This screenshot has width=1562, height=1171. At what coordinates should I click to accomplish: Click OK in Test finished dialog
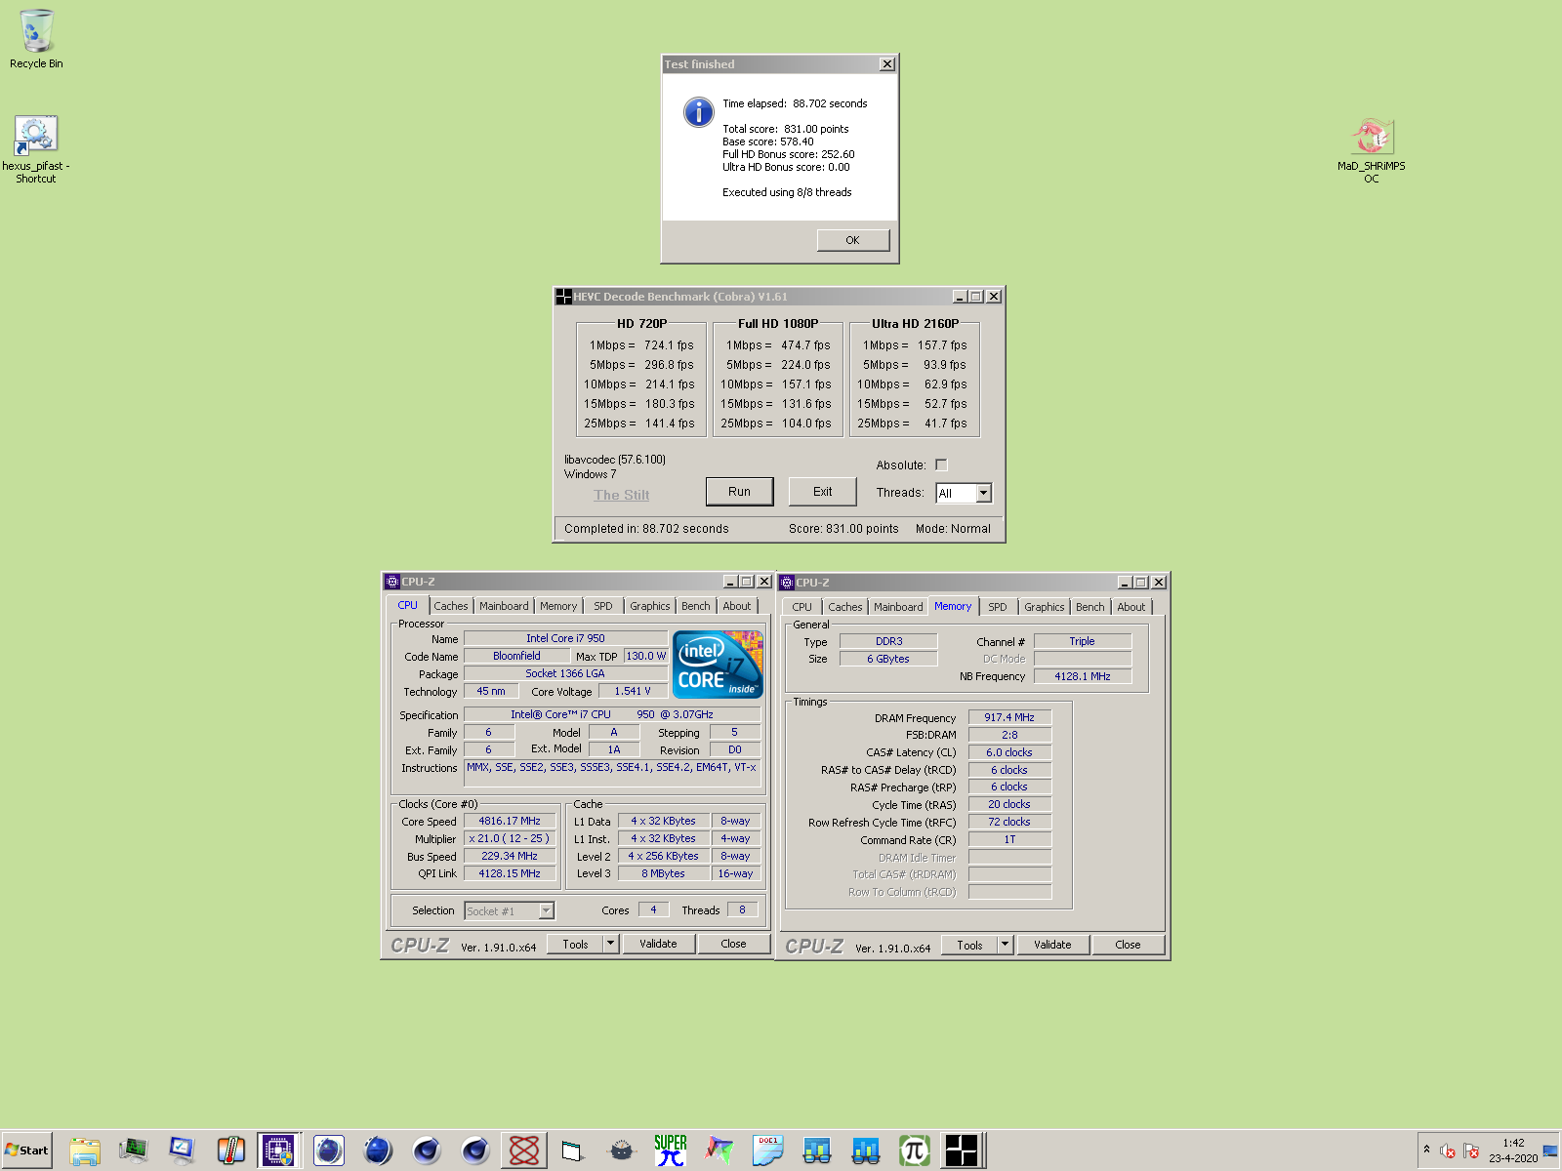coord(853,240)
